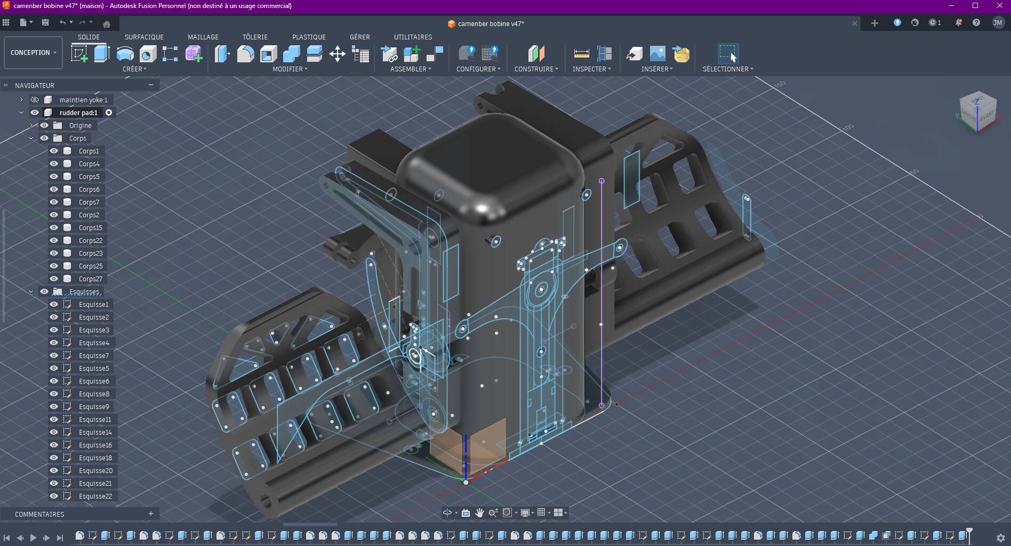Click the Measure ruler icon
The height and width of the screenshot is (546, 1011).
tap(581, 54)
